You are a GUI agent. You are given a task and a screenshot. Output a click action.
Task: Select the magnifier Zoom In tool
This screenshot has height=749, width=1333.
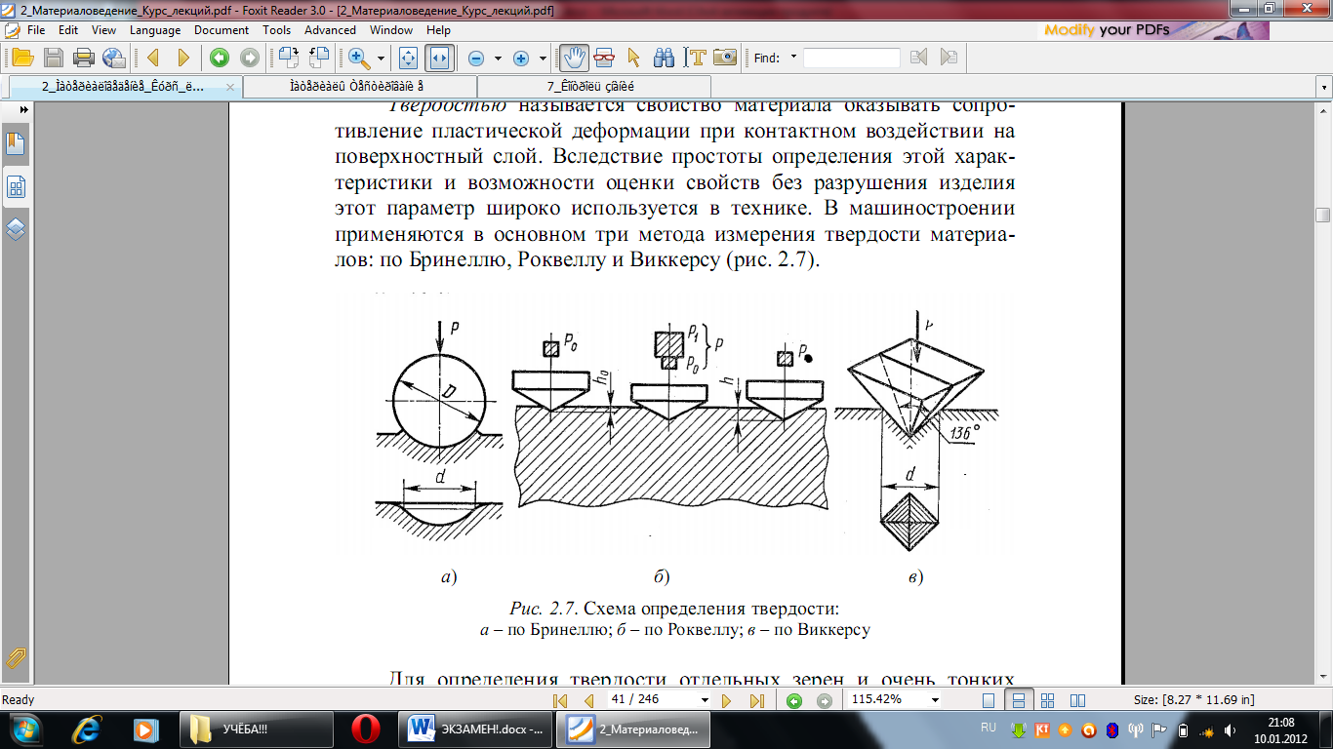click(x=358, y=58)
